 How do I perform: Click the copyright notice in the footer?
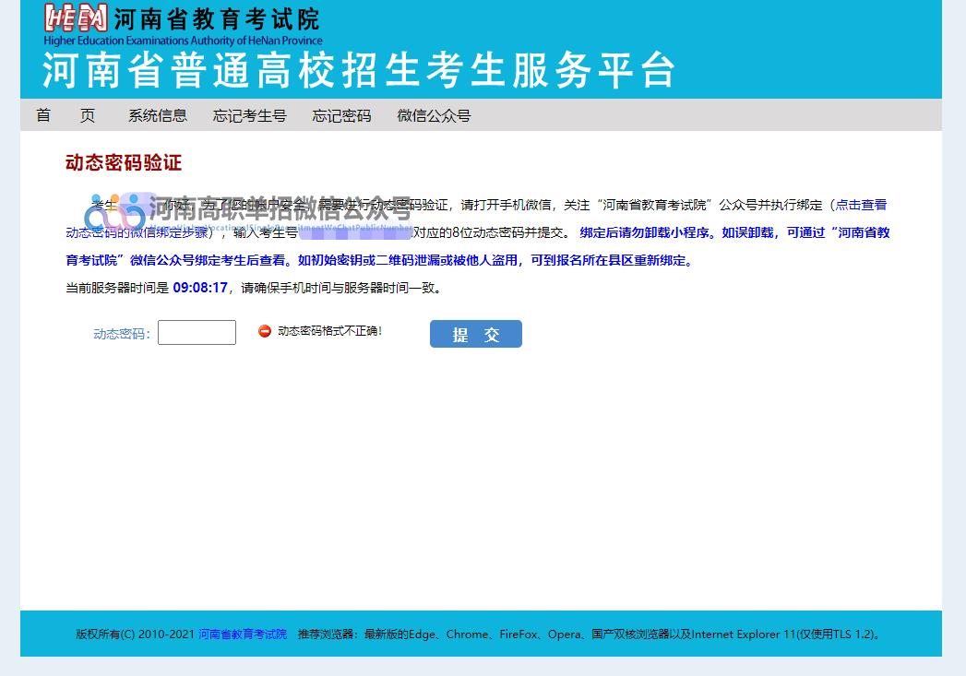tap(137, 634)
